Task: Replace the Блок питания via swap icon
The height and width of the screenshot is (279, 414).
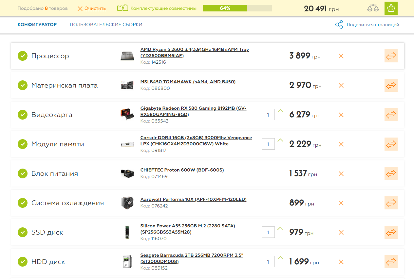Action: pyautogui.click(x=391, y=173)
